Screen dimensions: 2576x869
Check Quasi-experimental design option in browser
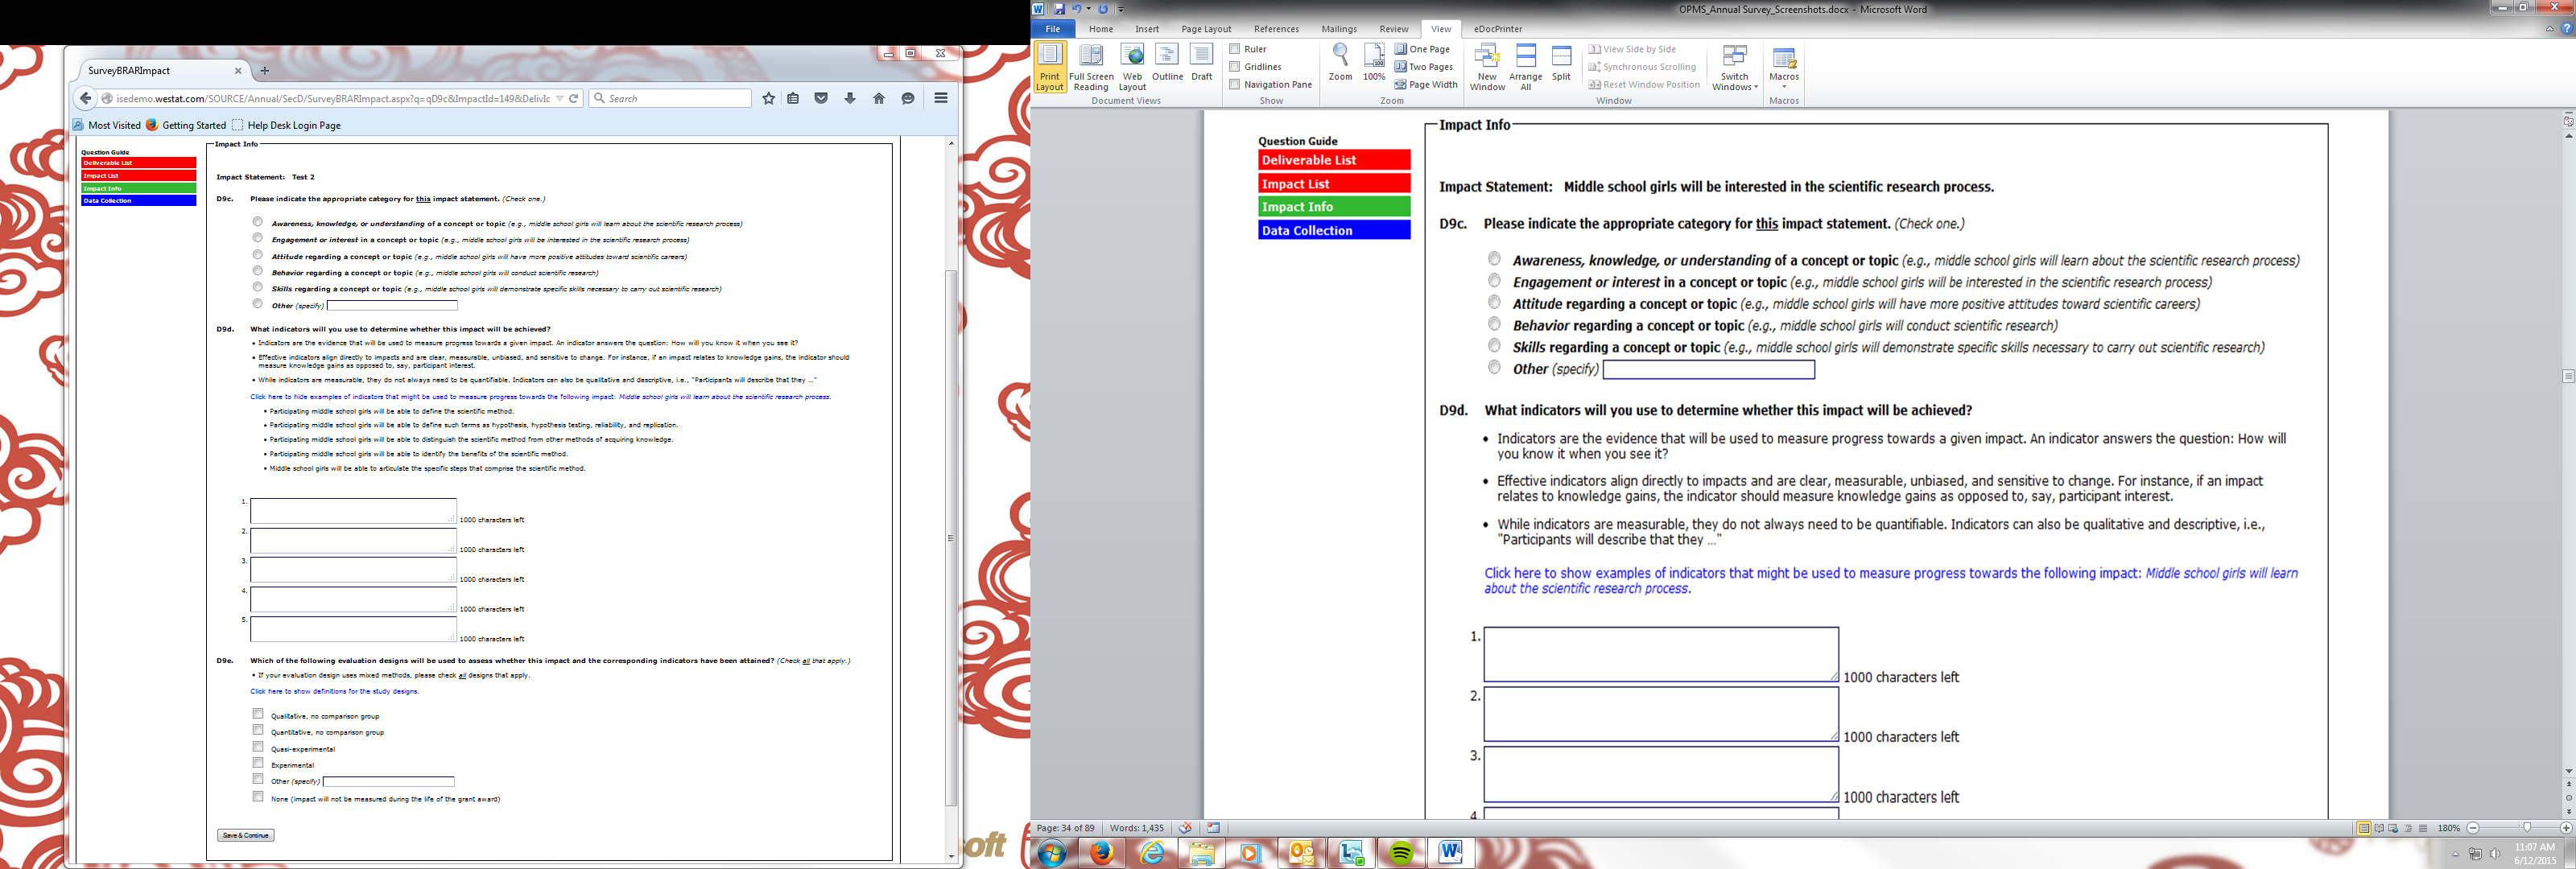258,747
